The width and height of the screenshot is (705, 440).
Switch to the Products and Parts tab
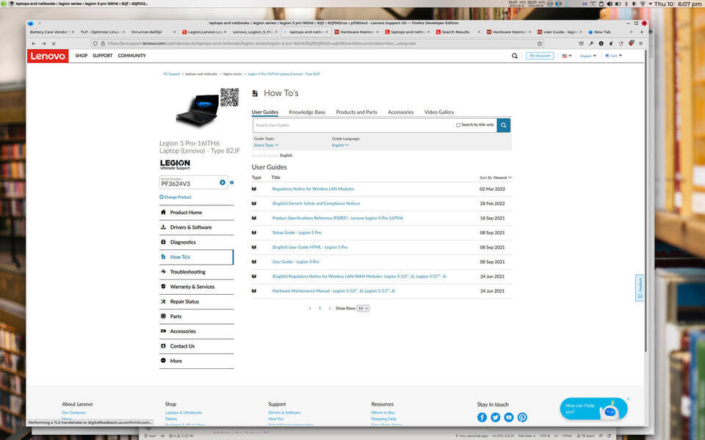[x=357, y=112]
